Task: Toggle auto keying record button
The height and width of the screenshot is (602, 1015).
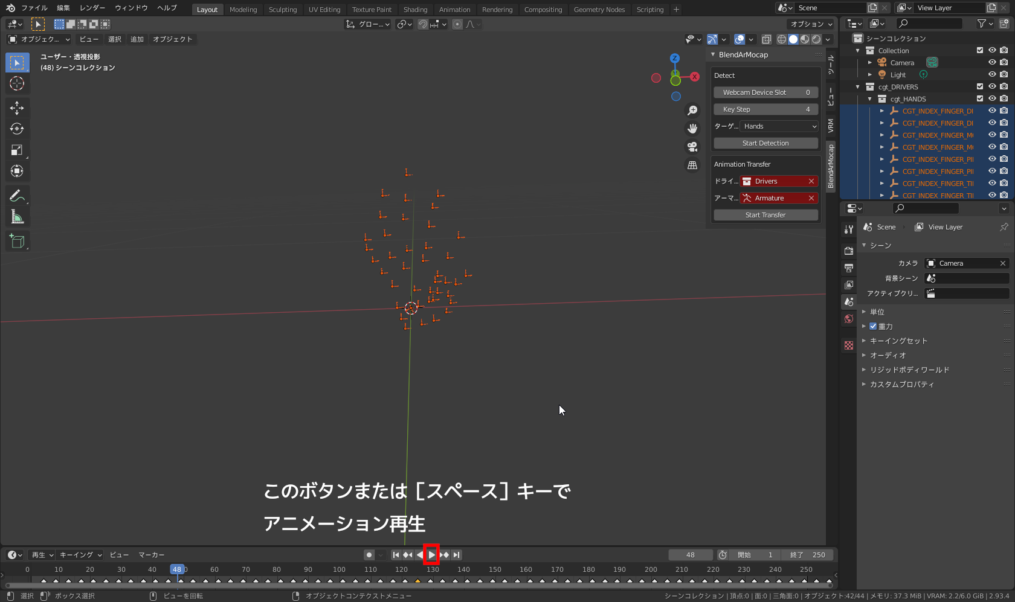Action: pos(369,555)
